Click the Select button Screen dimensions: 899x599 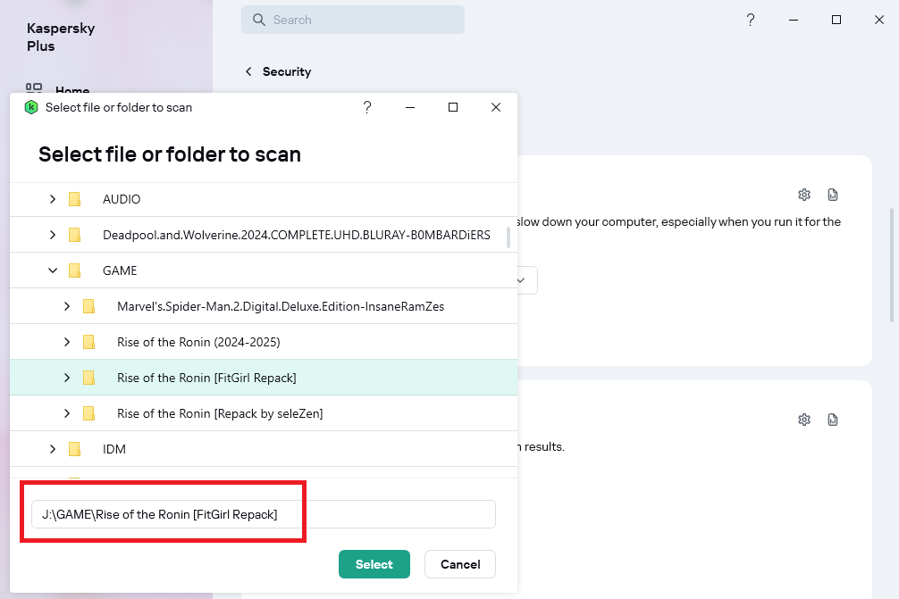point(374,564)
